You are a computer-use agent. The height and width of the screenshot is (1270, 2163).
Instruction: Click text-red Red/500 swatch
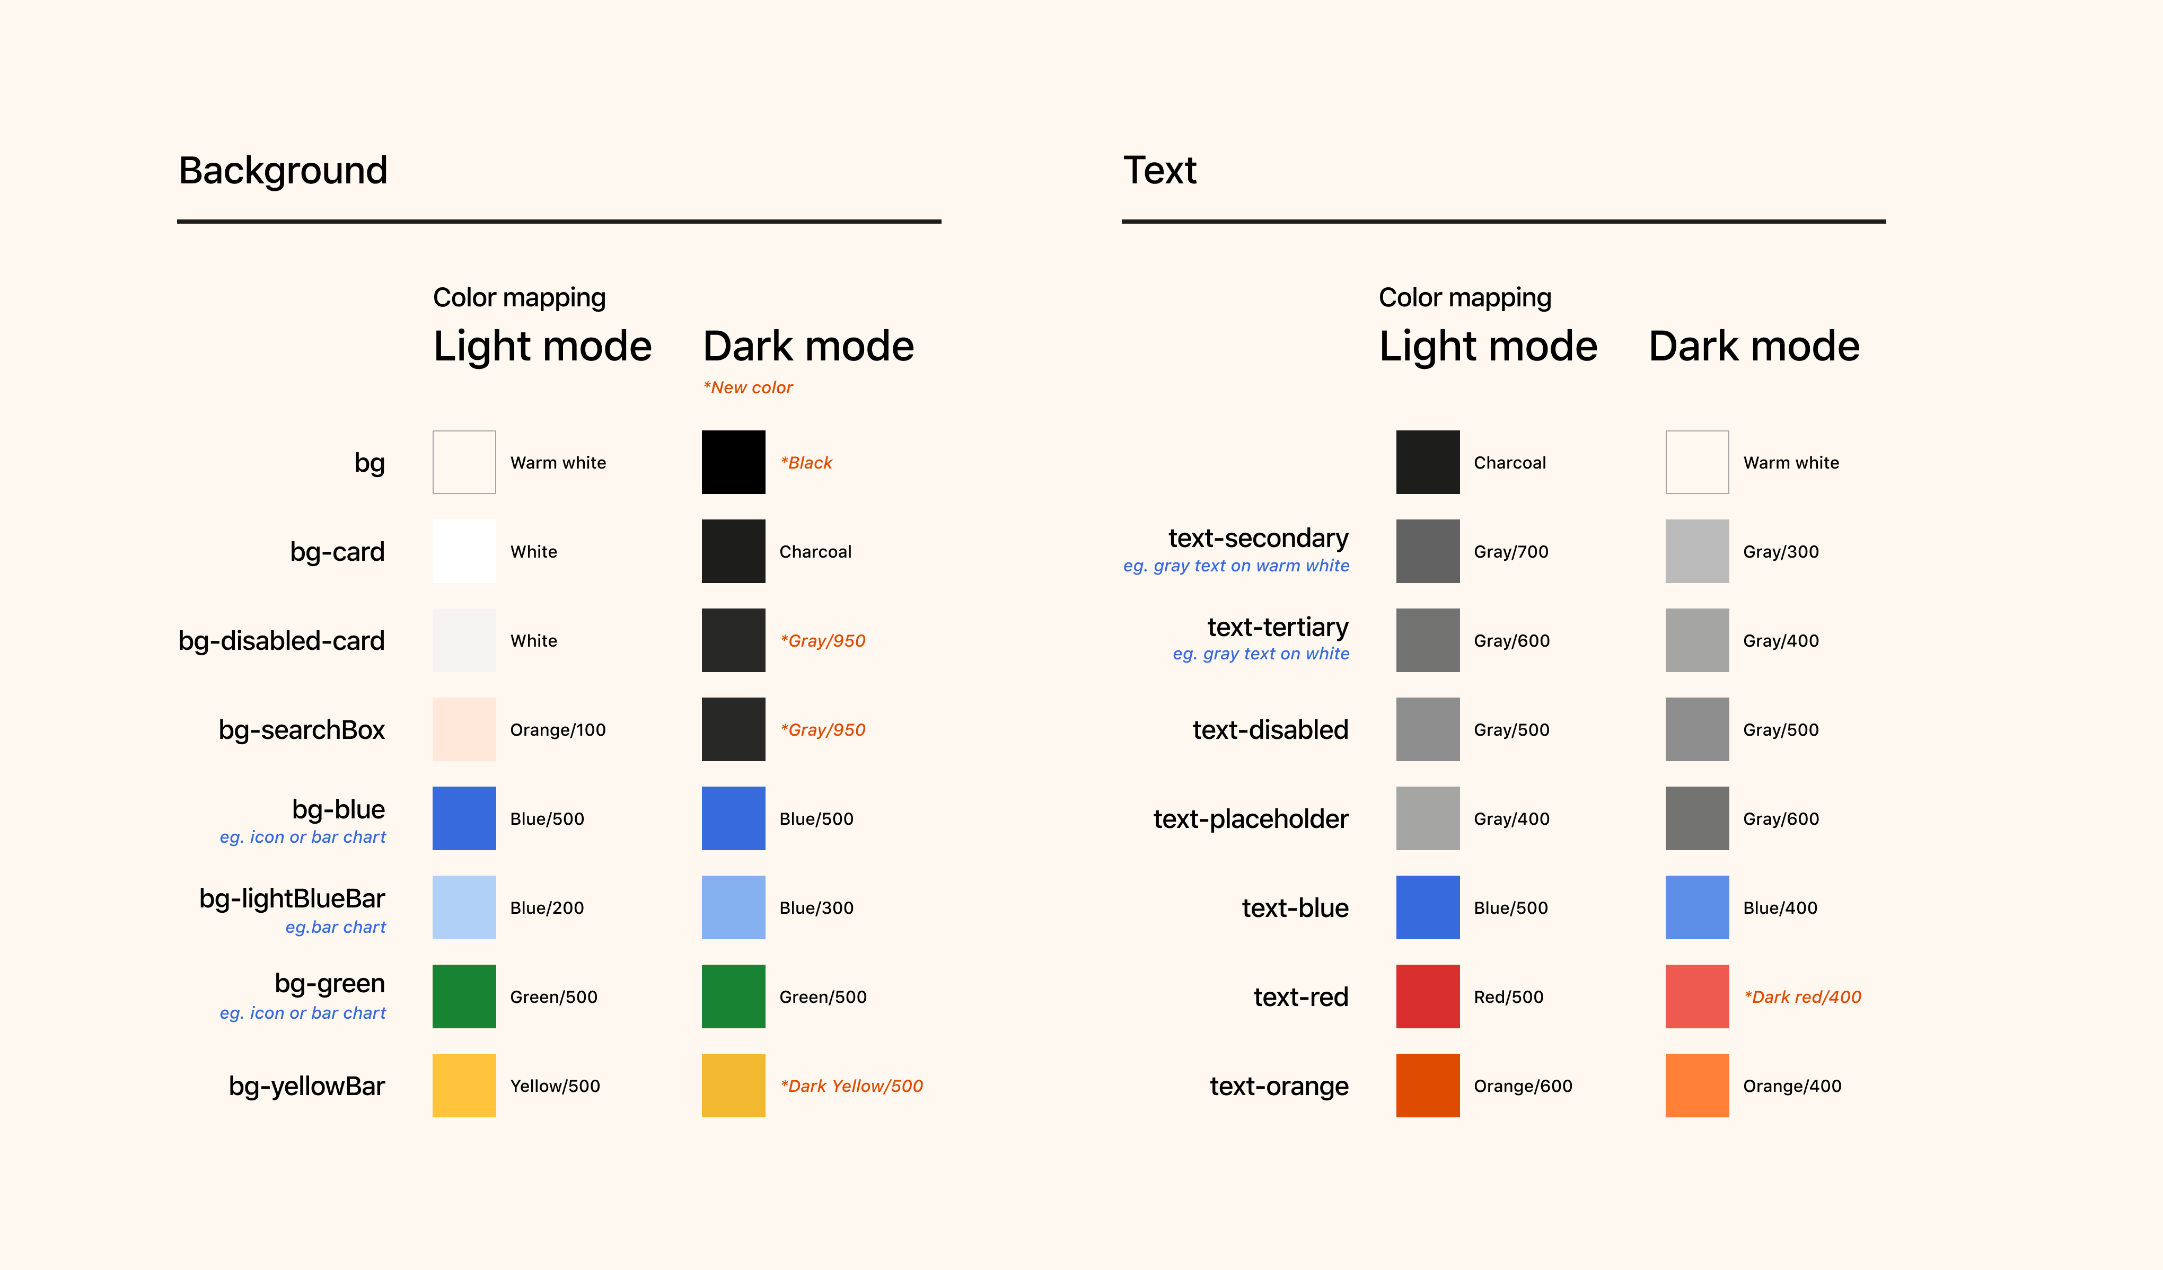[1427, 997]
